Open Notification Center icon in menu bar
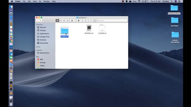 tap(179, 1)
